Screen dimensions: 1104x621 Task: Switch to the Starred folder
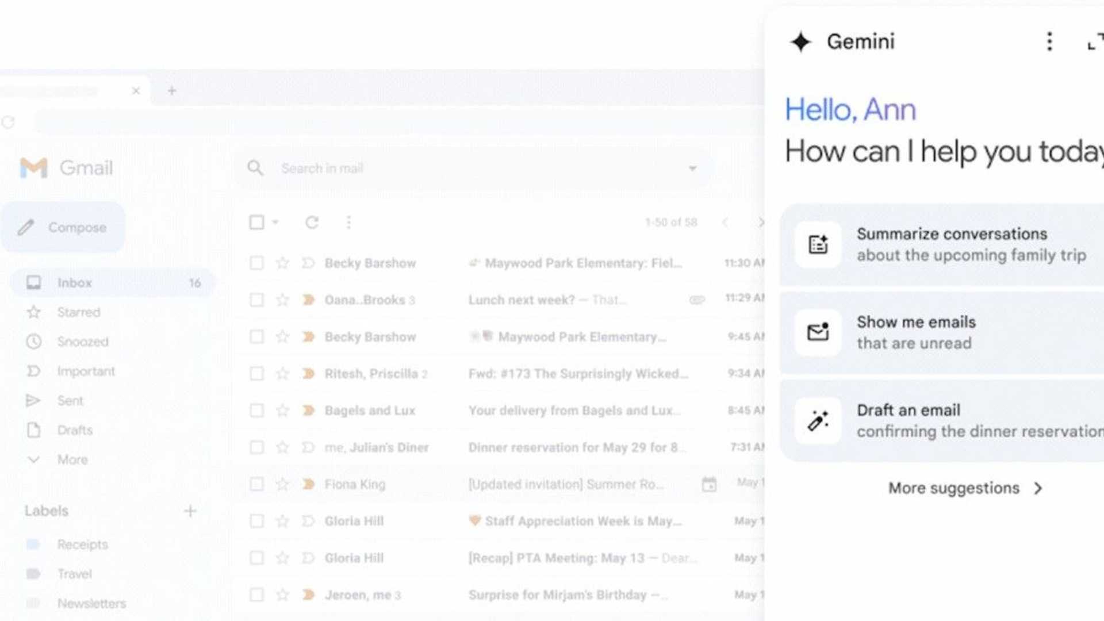click(x=78, y=312)
